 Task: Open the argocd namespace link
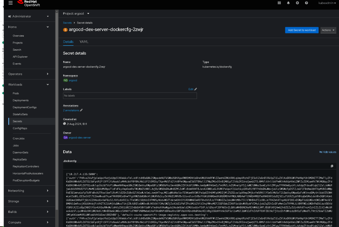(x=73, y=80)
